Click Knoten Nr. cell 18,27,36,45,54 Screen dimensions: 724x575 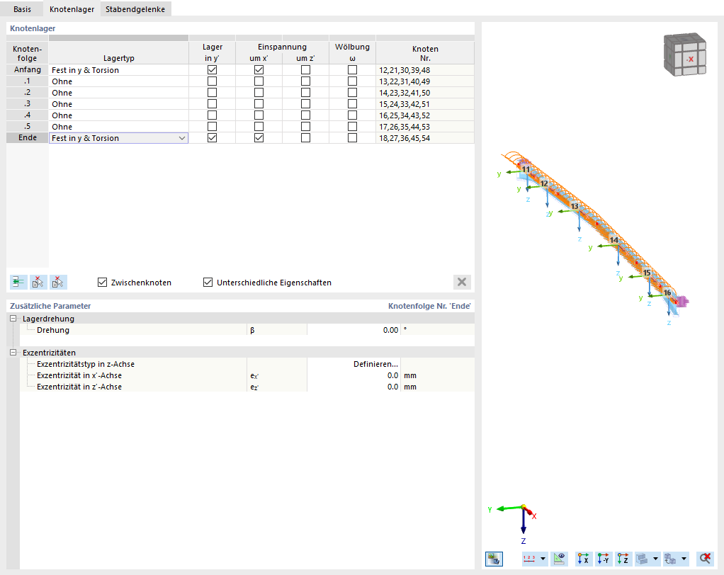(x=425, y=138)
